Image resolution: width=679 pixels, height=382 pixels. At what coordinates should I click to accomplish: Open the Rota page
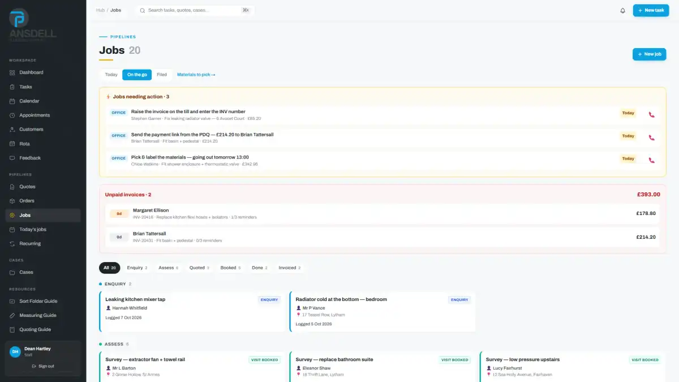(43, 144)
